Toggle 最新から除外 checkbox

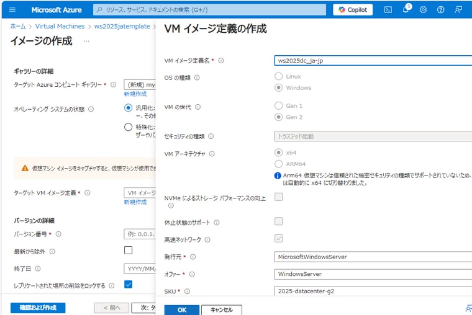pyautogui.click(x=128, y=250)
